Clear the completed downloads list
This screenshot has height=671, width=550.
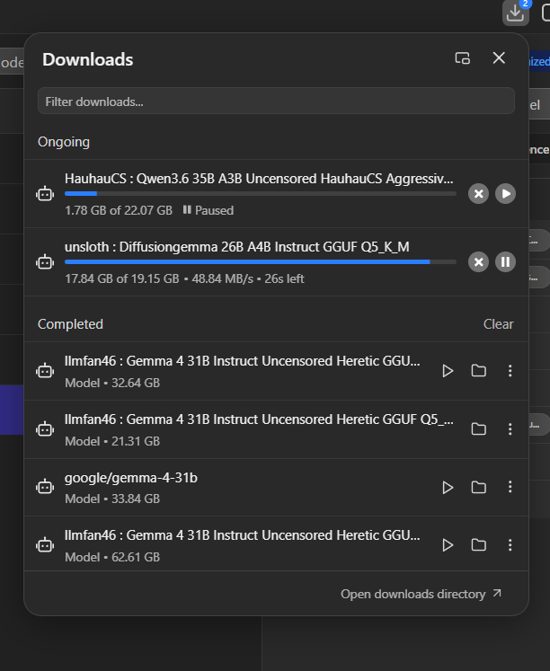[x=498, y=324]
